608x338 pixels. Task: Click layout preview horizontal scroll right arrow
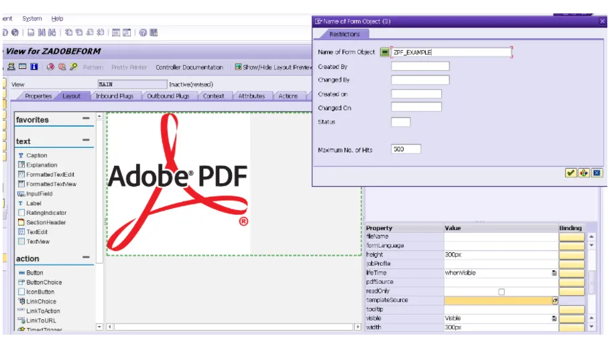(x=357, y=327)
